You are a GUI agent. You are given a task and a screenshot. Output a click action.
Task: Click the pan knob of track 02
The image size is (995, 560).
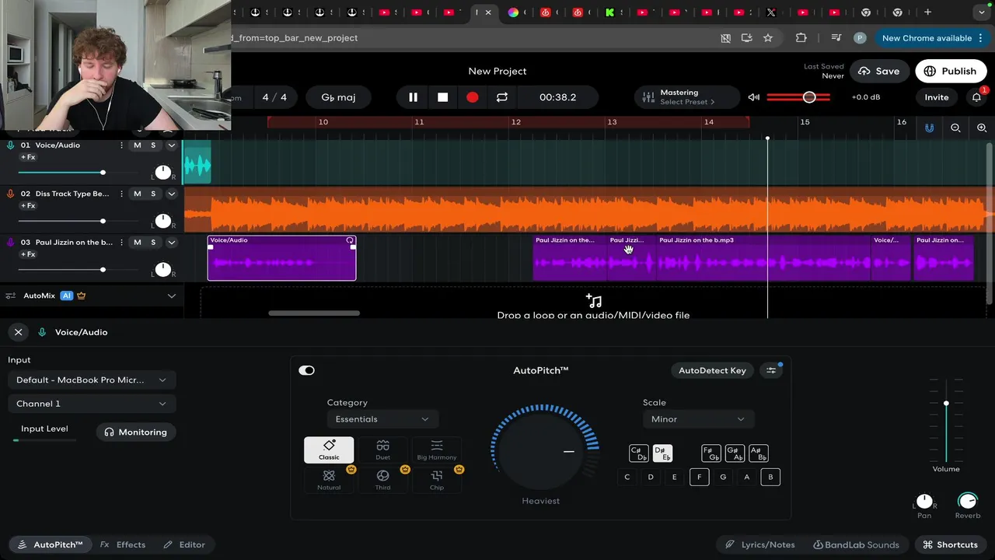[x=162, y=221]
